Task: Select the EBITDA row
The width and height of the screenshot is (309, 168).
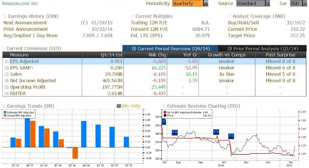Action: pos(154,94)
